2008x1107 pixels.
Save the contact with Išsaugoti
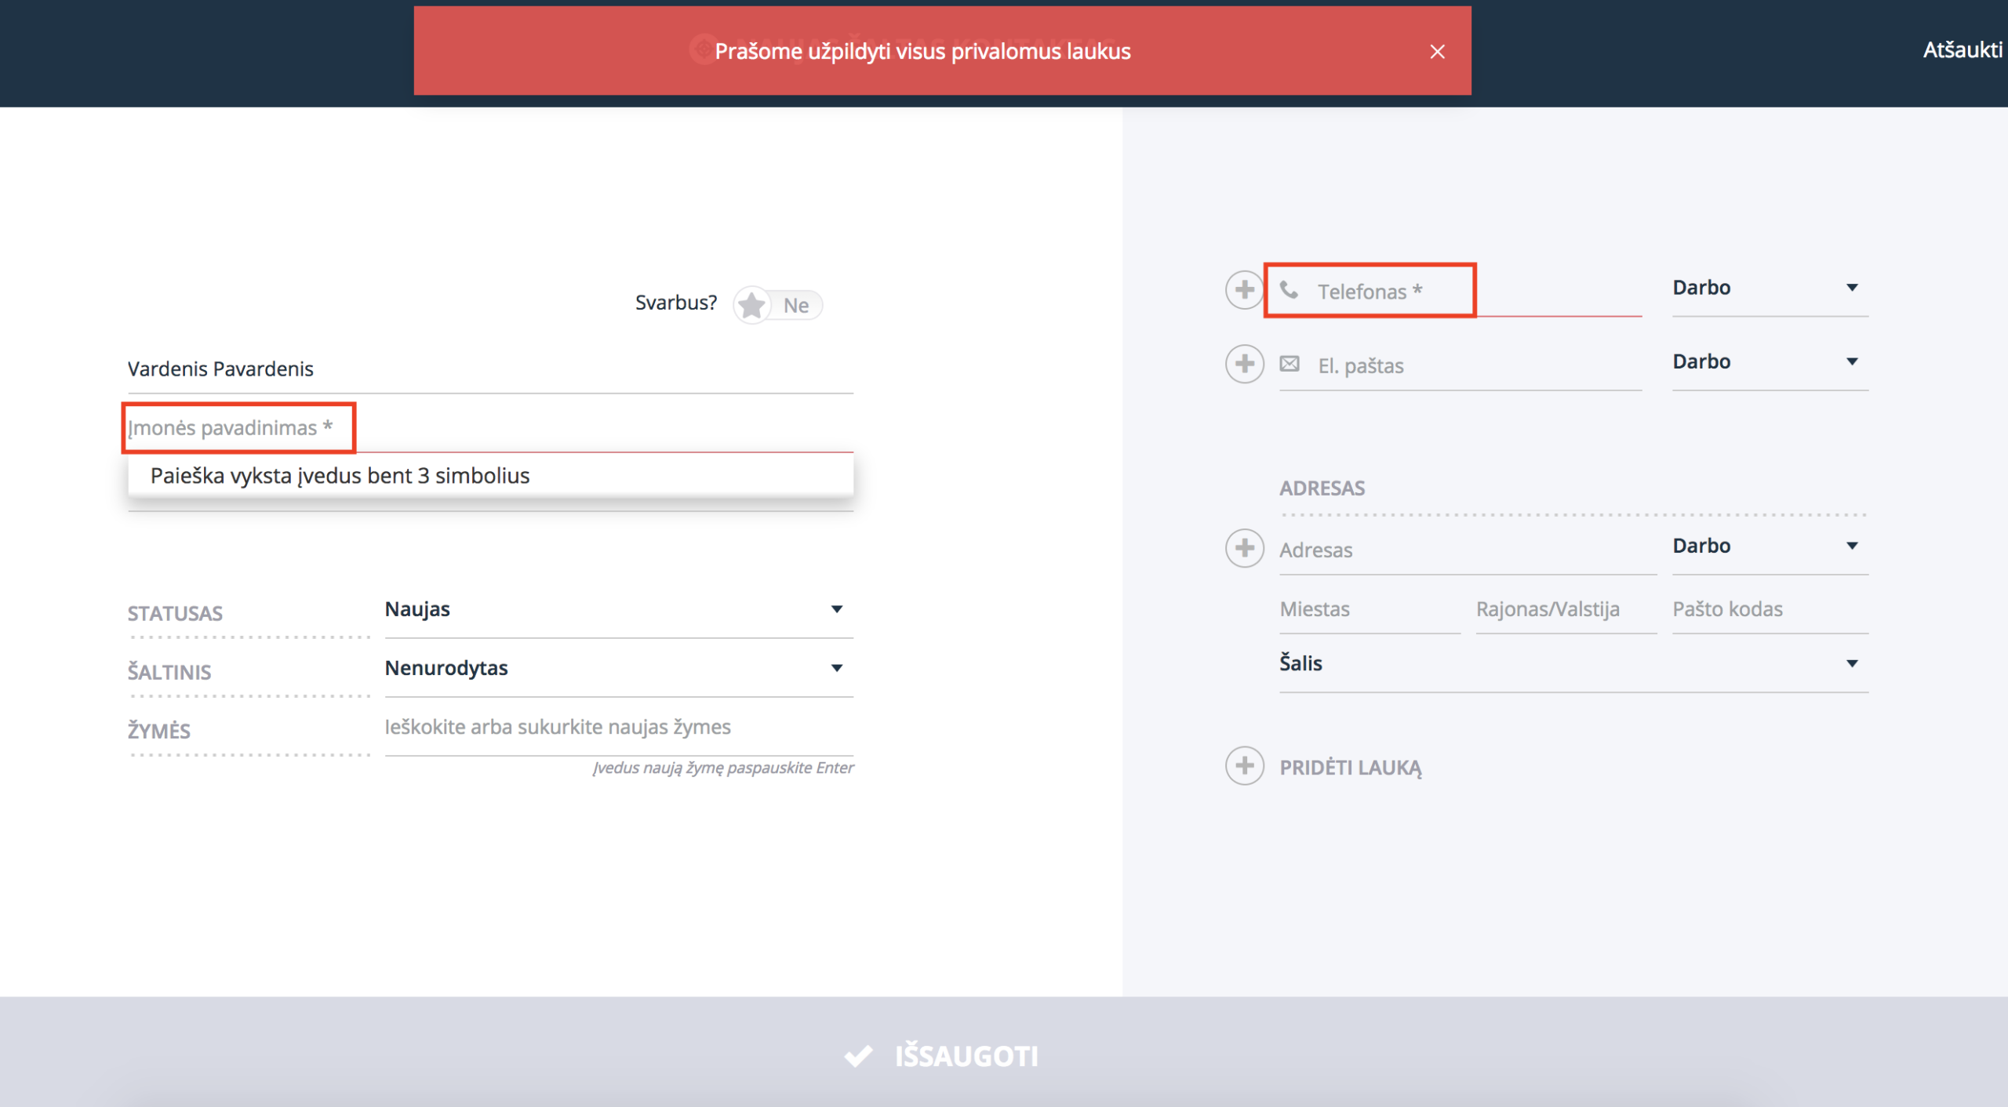941,1056
